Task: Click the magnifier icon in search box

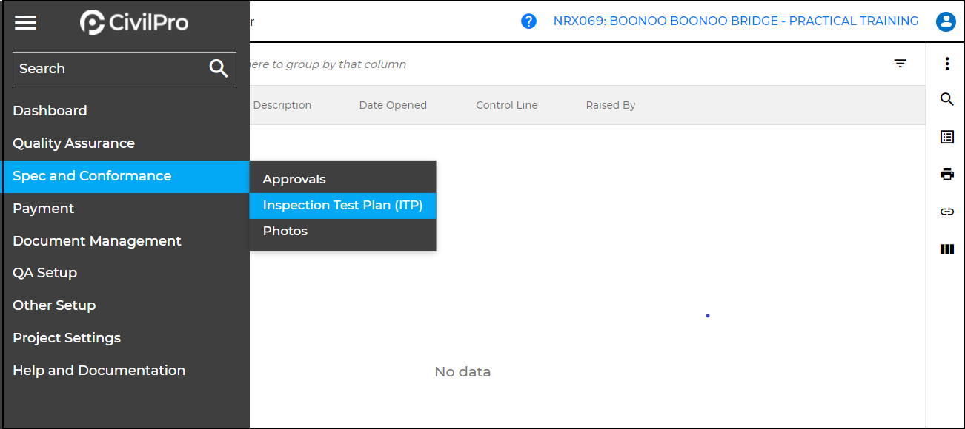Action: click(x=219, y=69)
